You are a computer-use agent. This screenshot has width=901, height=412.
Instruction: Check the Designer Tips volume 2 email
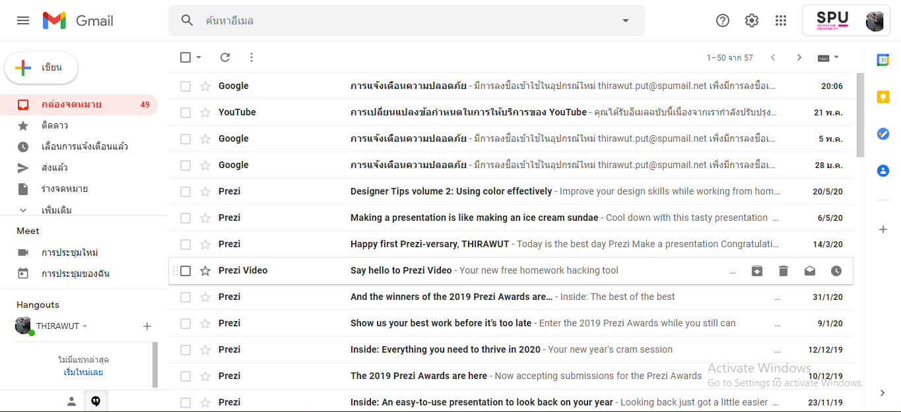(185, 192)
